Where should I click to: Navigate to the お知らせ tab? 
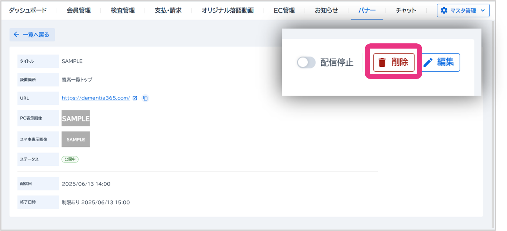pos(326,10)
